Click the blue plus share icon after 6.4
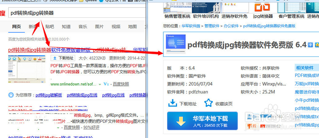The width and height of the screenshot is (319, 138). tap(310, 45)
